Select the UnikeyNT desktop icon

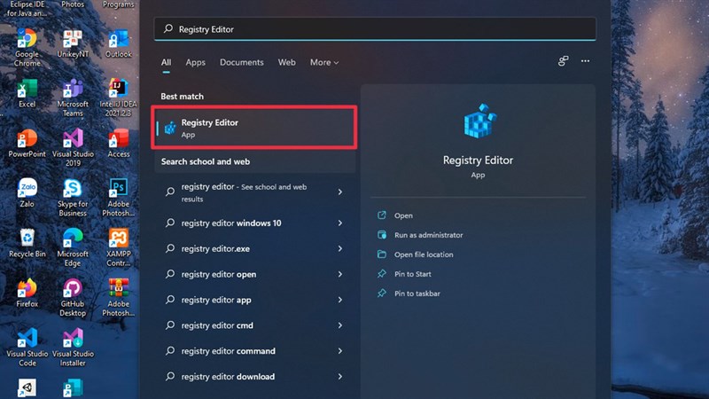pyautogui.click(x=73, y=43)
